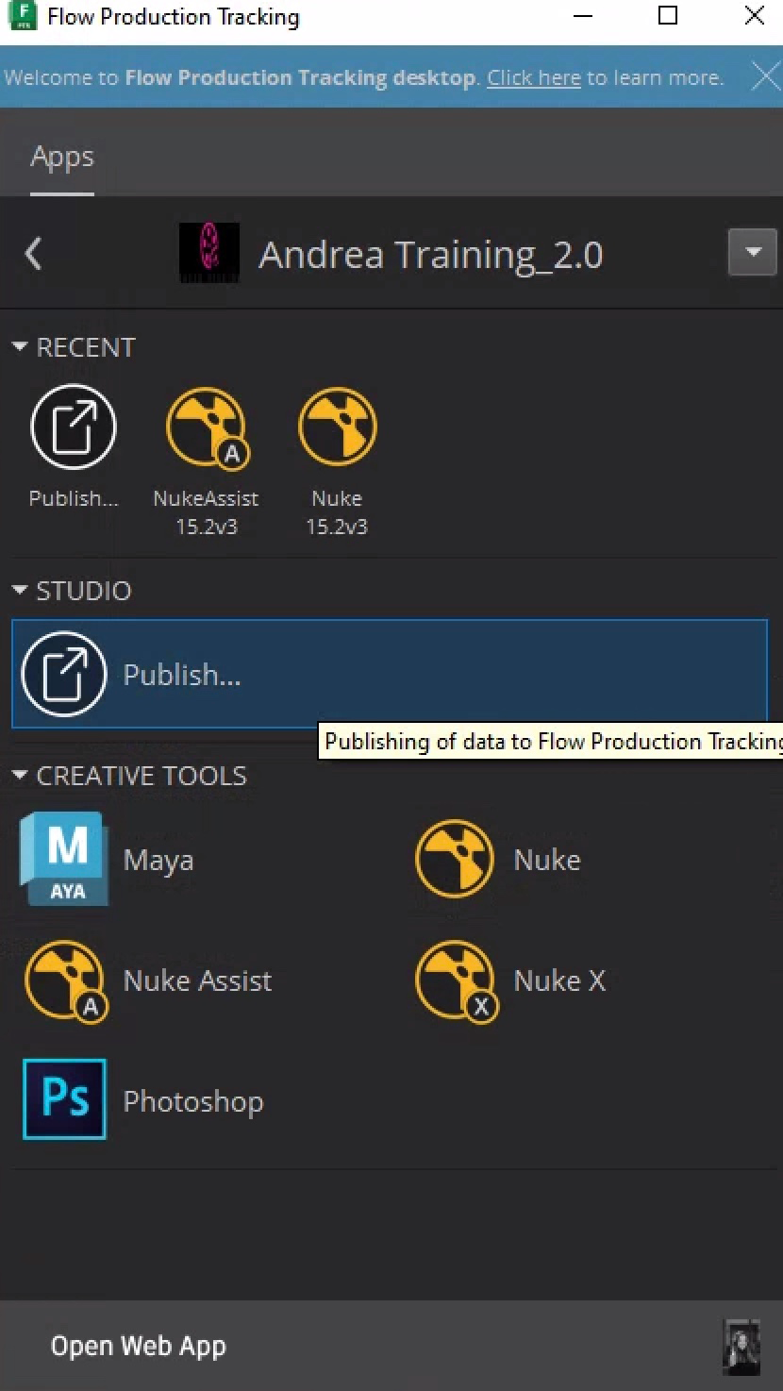Open Nuke Assist in Creative Tools
The width and height of the screenshot is (783, 1391).
(66, 980)
